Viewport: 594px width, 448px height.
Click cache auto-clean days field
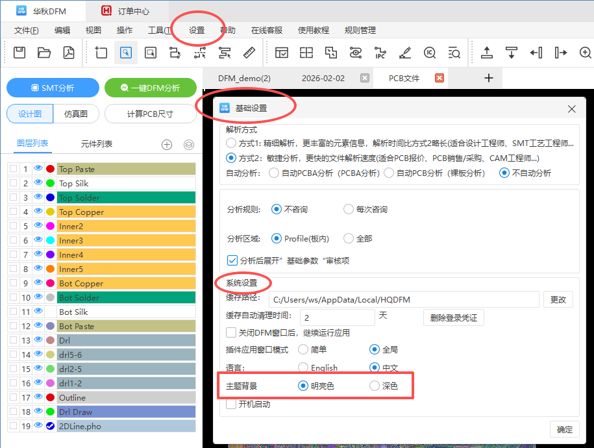(337, 317)
